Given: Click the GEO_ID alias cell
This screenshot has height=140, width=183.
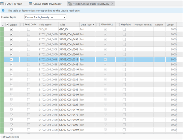Looking at the screenshot, I should (69, 29).
